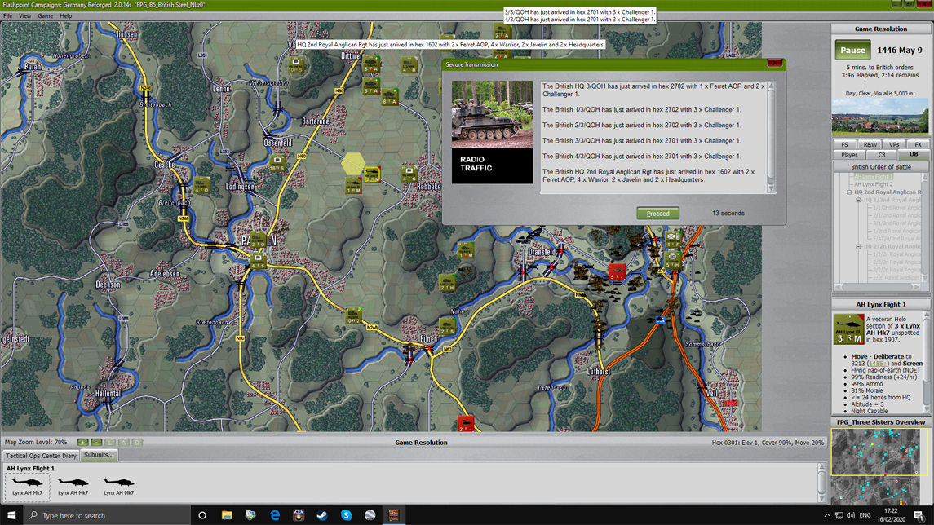The height and width of the screenshot is (525, 934).
Task: Open the notification center icon
Action: 919,515
